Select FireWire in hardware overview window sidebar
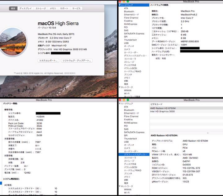The width and height of the screenshot is (223, 196). coord(128,21)
